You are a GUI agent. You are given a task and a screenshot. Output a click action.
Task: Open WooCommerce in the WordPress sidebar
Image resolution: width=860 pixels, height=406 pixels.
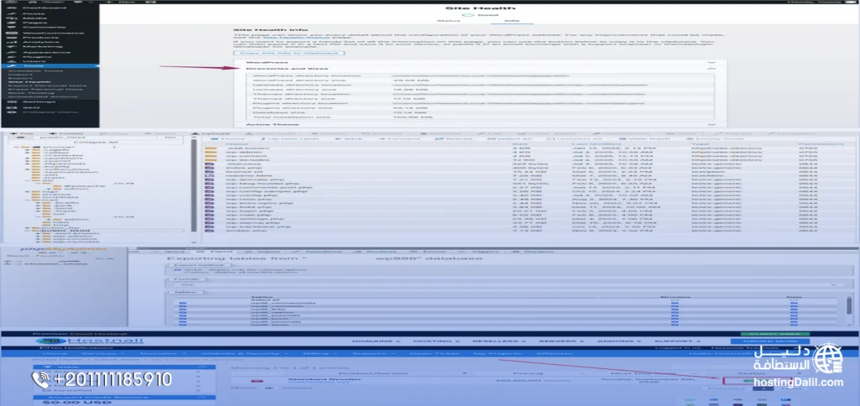[x=53, y=33]
